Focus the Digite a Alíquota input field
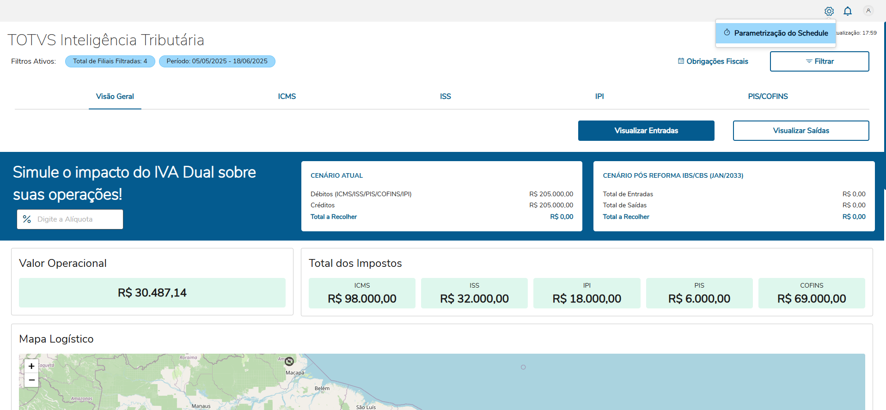886x410 pixels. [x=70, y=219]
